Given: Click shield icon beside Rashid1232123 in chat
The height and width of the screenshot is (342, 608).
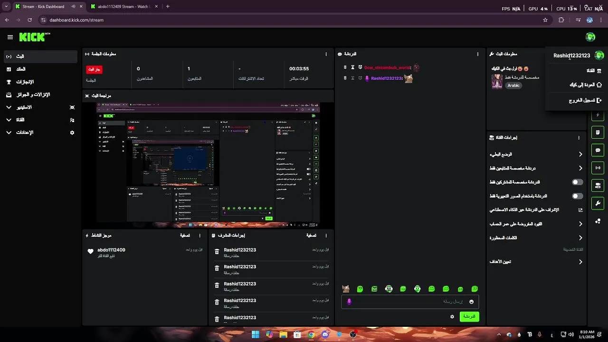Looking at the screenshot, I should [x=360, y=78].
